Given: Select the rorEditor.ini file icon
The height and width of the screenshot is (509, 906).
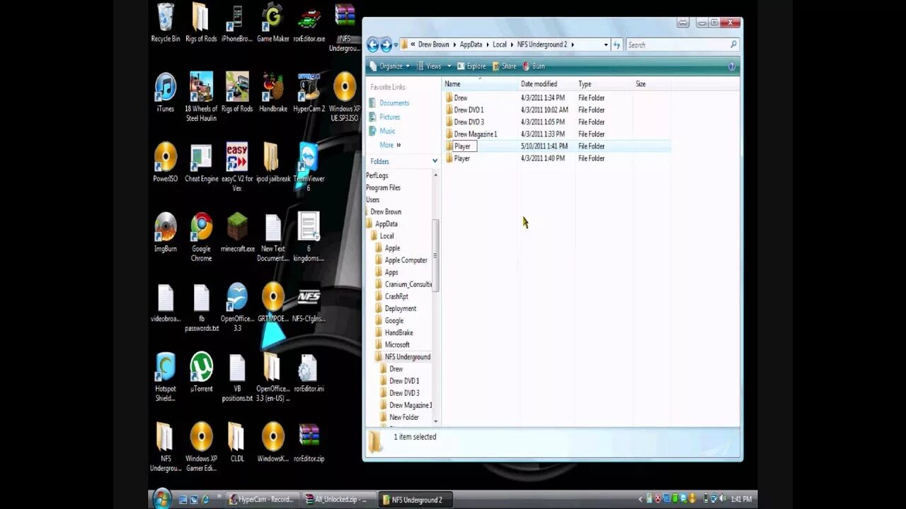Looking at the screenshot, I should tap(309, 372).
